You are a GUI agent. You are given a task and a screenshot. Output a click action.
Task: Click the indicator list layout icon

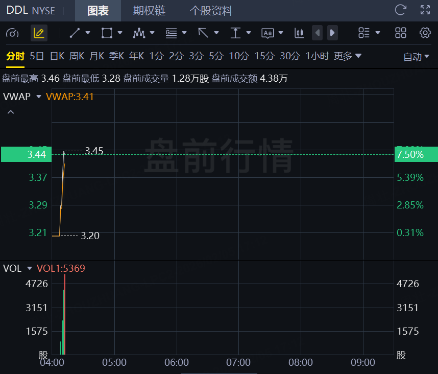(x=364, y=33)
